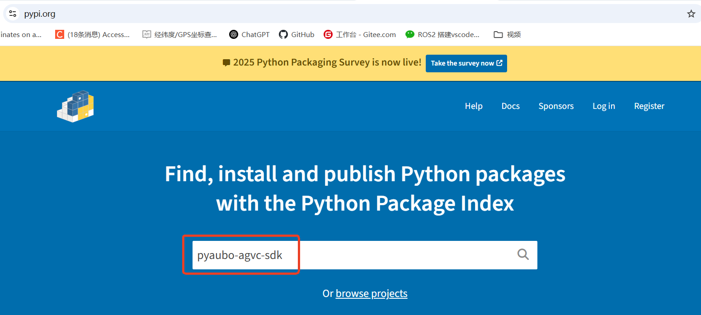Click the Log in link
The height and width of the screenshot is (315, 701).
603,106
